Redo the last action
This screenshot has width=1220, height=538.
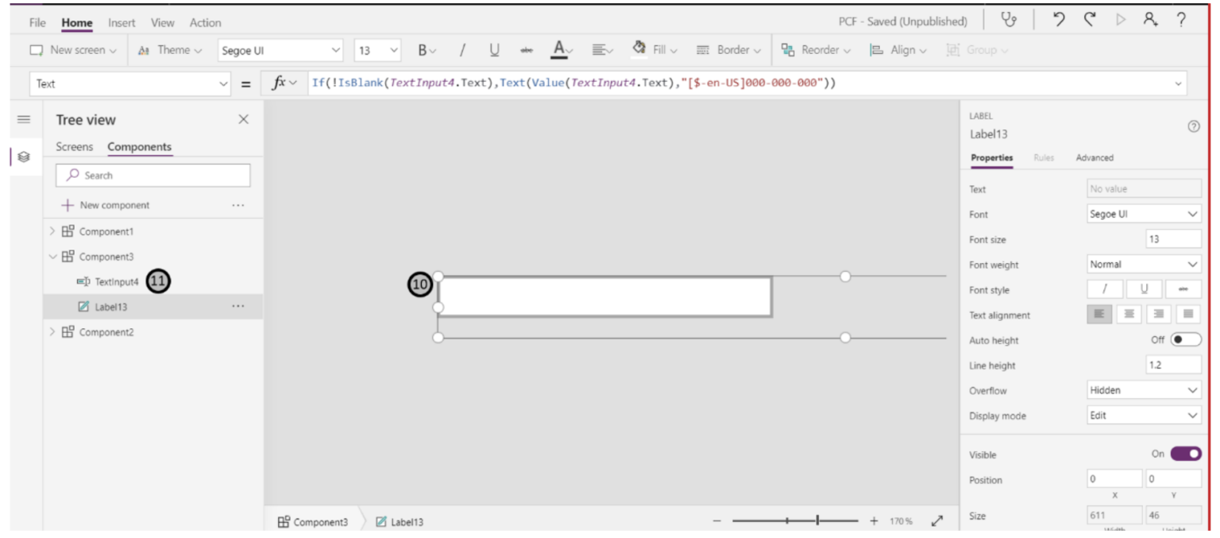1089,21
